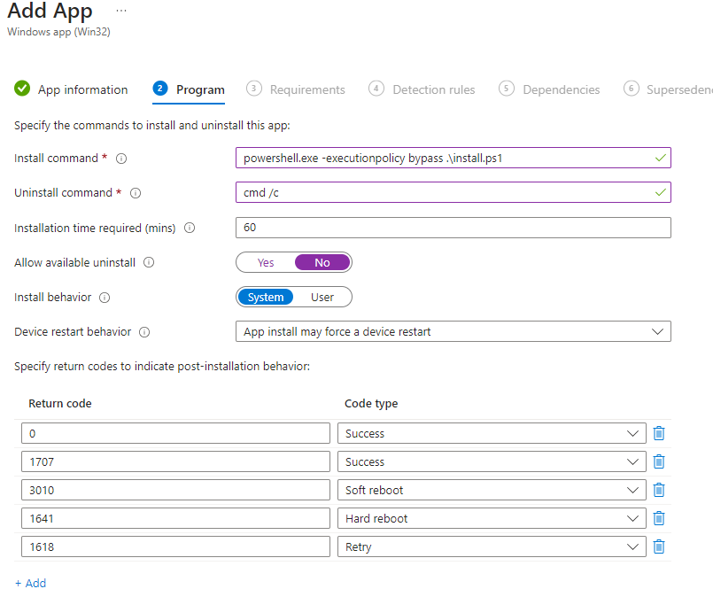This screenshot has width=713, height=589.
Task: Delete the 1641 return code row
Action: tap(659, 519)
